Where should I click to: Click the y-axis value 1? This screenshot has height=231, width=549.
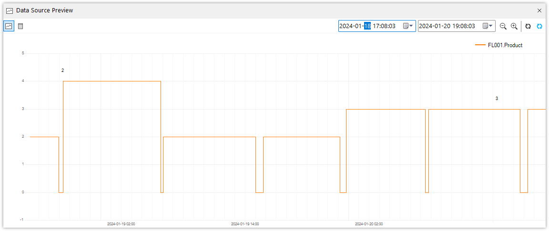23,164
